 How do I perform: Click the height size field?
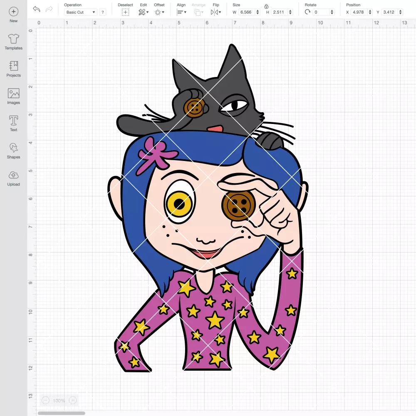(279, 12)
